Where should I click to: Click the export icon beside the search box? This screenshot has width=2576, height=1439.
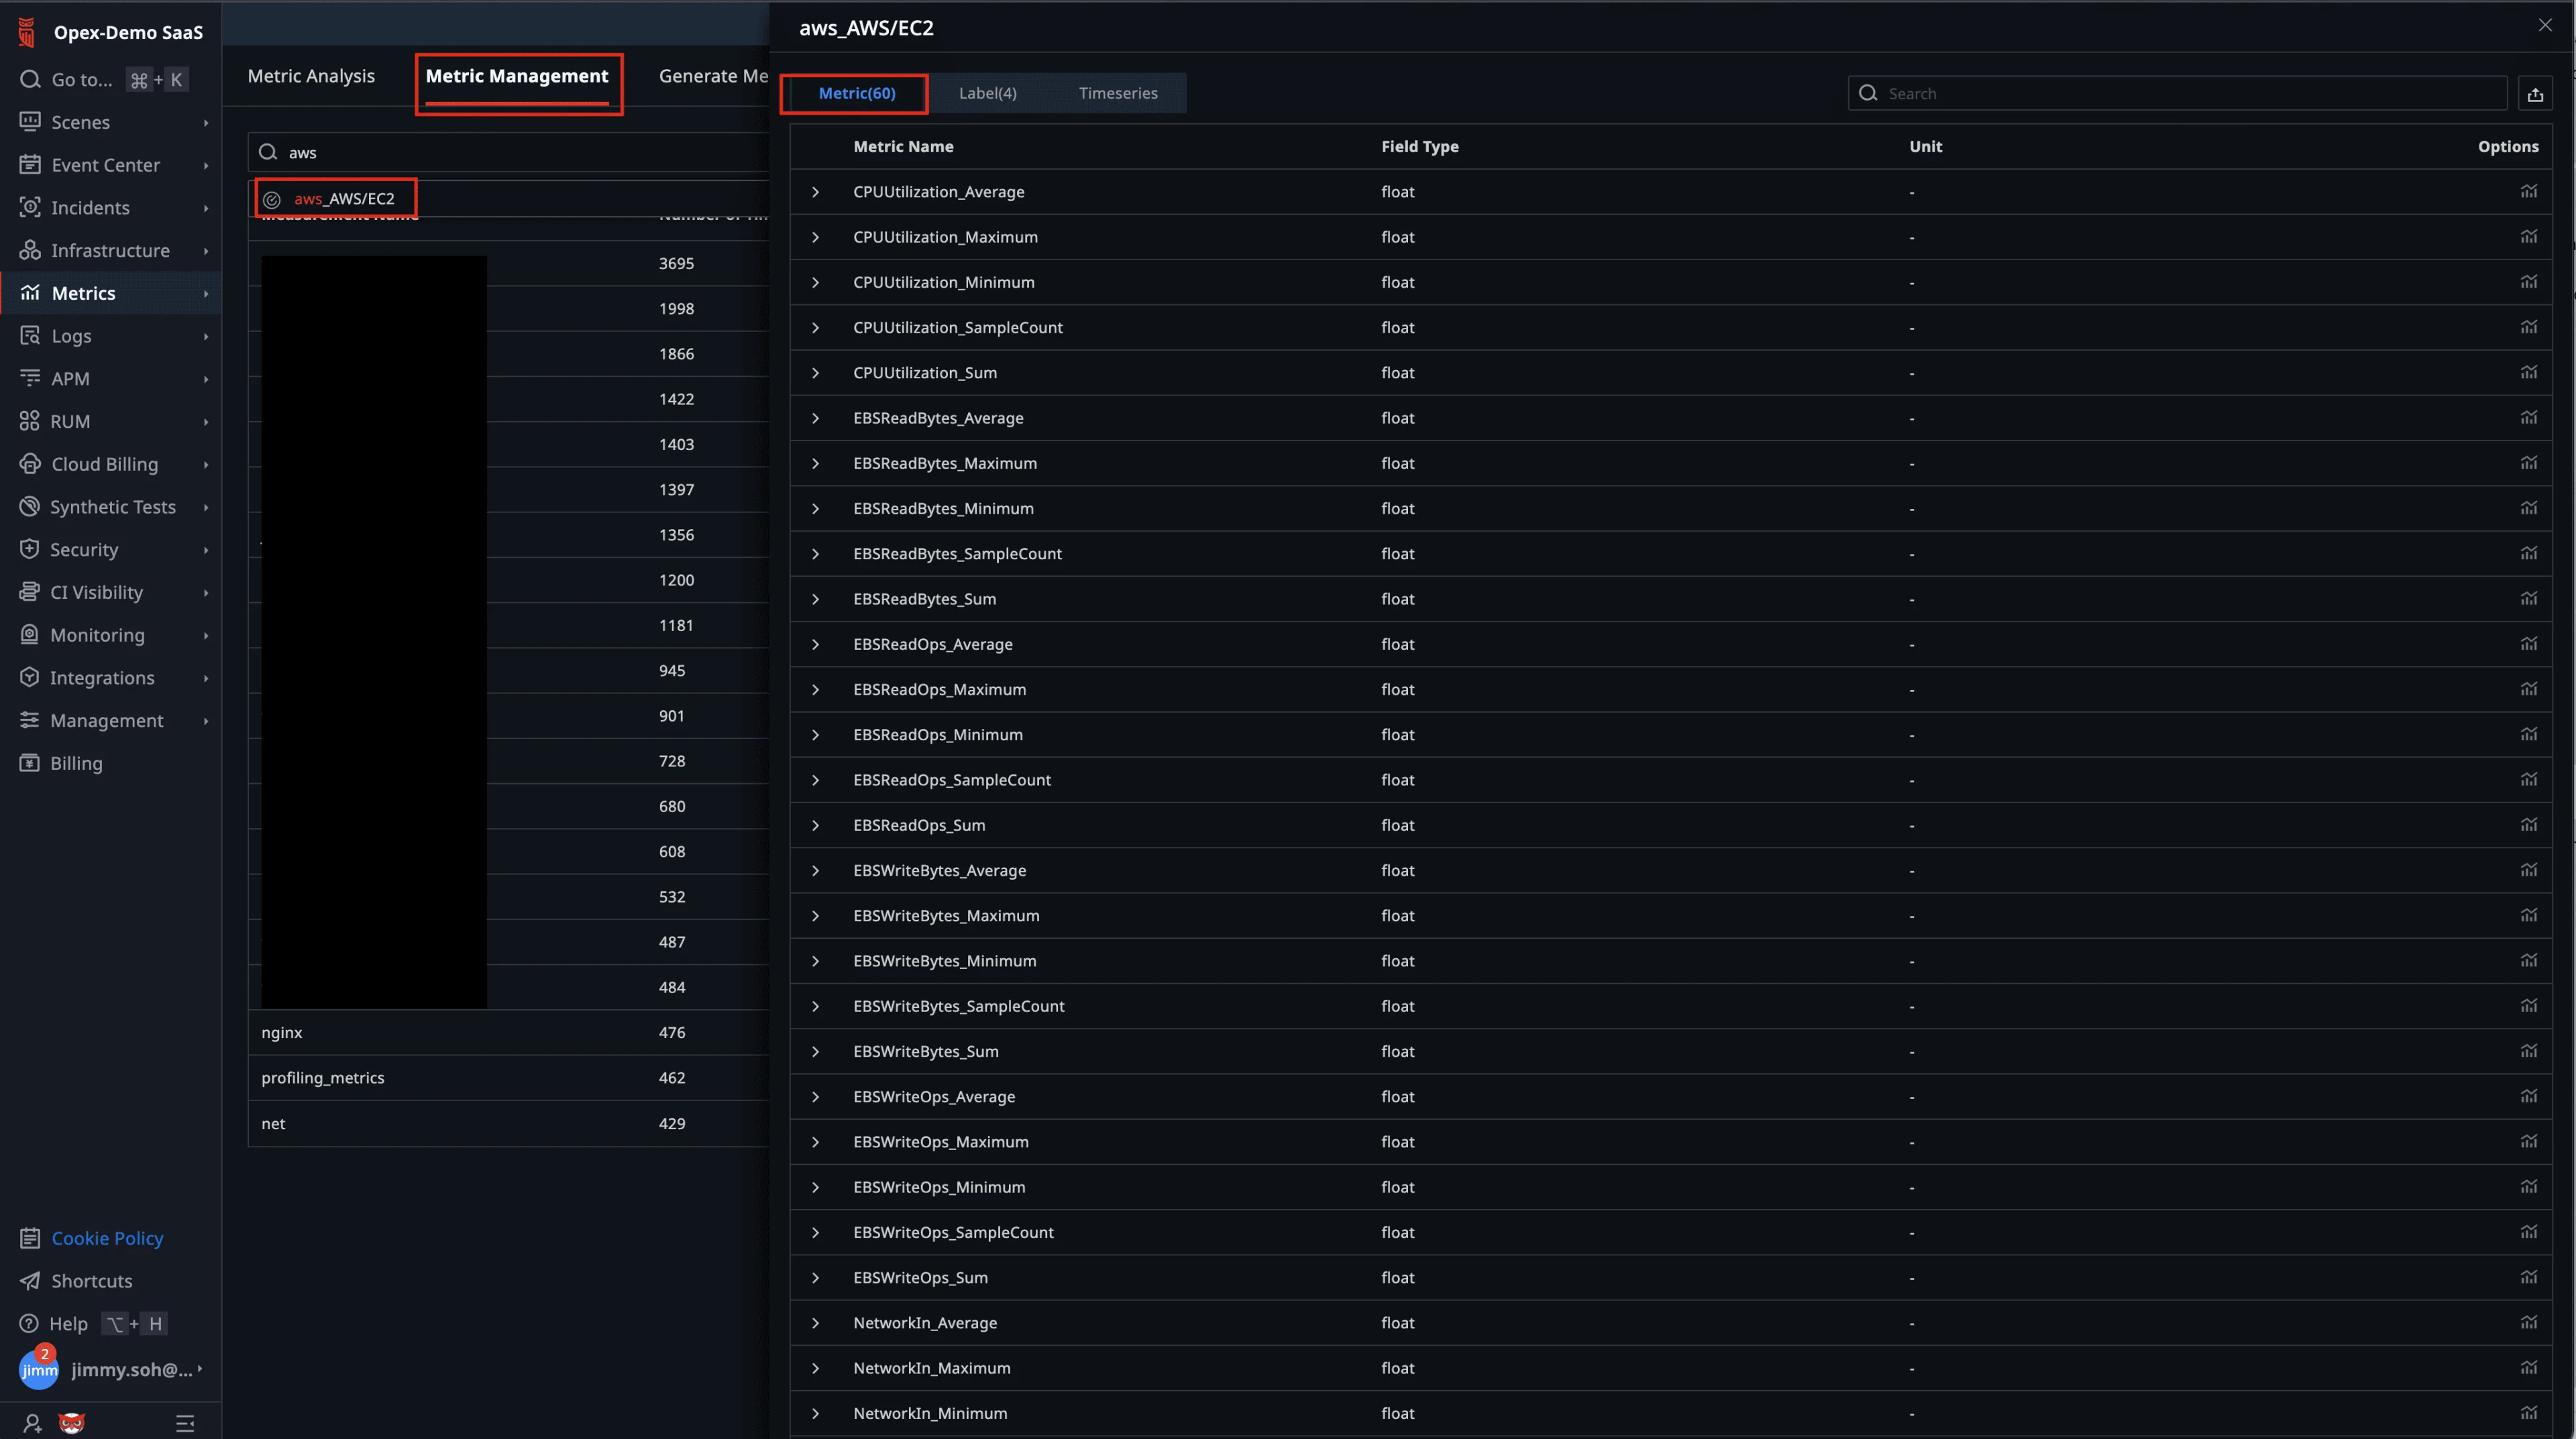tap(2534, 94)
